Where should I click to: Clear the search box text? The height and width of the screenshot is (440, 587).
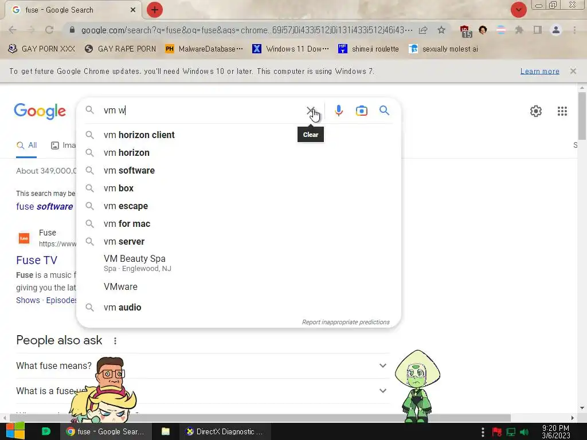point(310,111)
